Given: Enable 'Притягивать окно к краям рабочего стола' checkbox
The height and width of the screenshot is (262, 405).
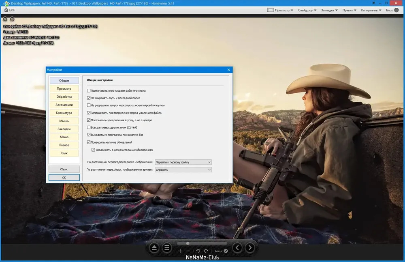Looking at the screenshot, I should tap(89, 90).
